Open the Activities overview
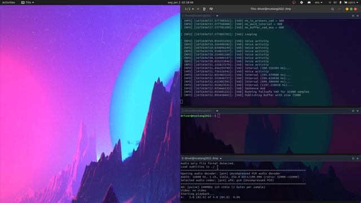 pos(8,2)
